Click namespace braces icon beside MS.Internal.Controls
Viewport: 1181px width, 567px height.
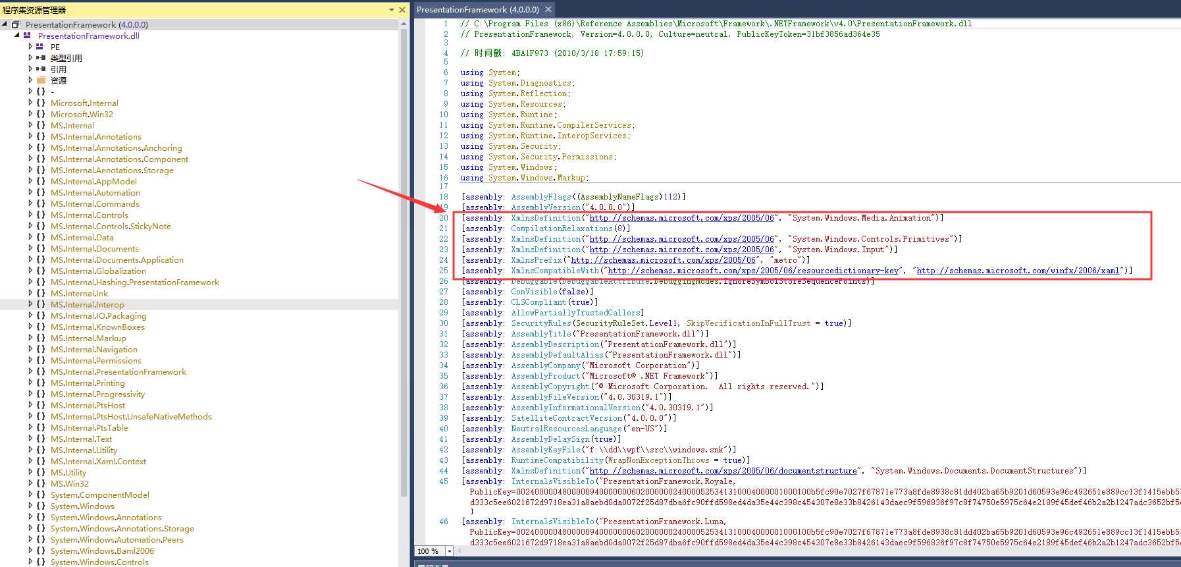[41, 215]
